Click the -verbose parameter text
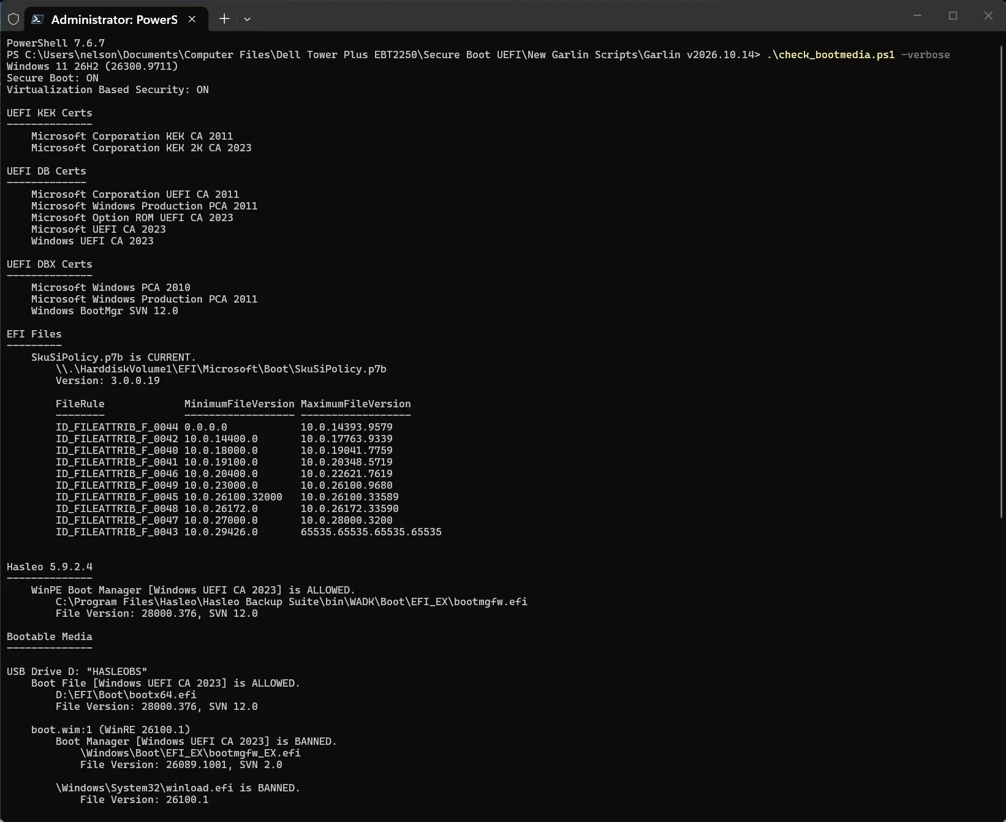This screenshot has height=822, width=1006. (925, 55)
